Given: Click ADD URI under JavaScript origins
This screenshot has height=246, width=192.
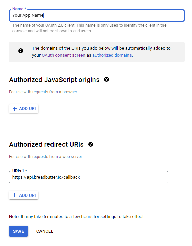Looking at the screenshot, I should click(x=24, y=109).
